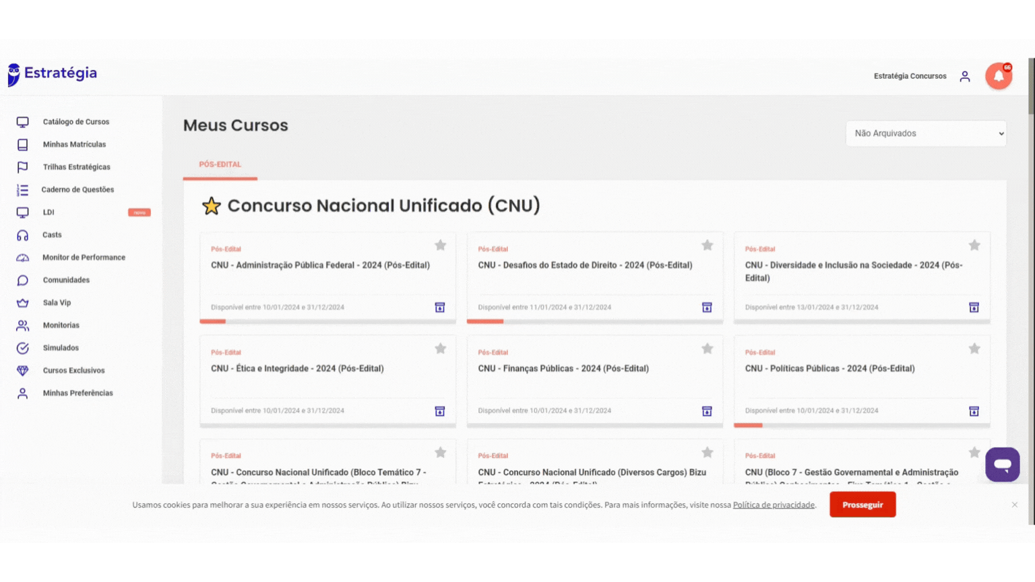
Task: Click the Minhas Preferências person icon
Action: pos(22,393)
